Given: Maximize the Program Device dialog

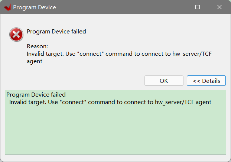Looking at the screenshot, I should [x=198, y=7].
